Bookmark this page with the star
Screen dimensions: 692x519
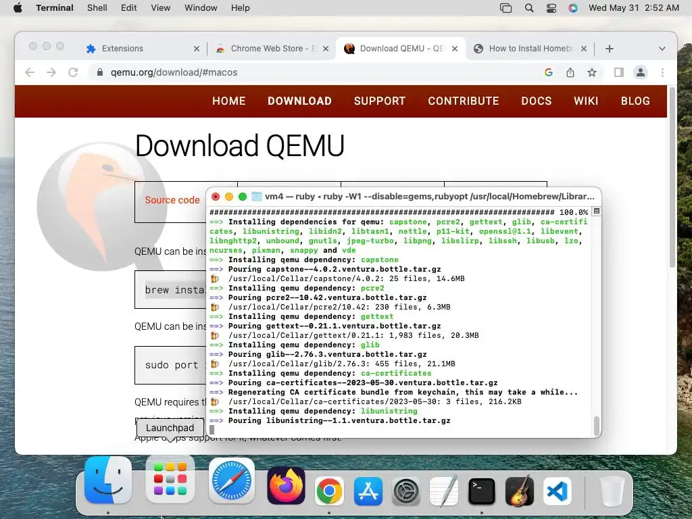click(x=592, y=72)
